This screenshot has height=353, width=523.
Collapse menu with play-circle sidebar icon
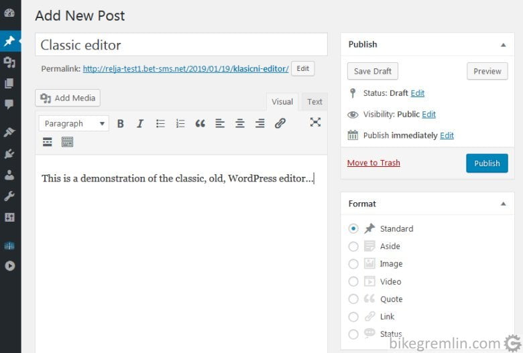(9, 266)
